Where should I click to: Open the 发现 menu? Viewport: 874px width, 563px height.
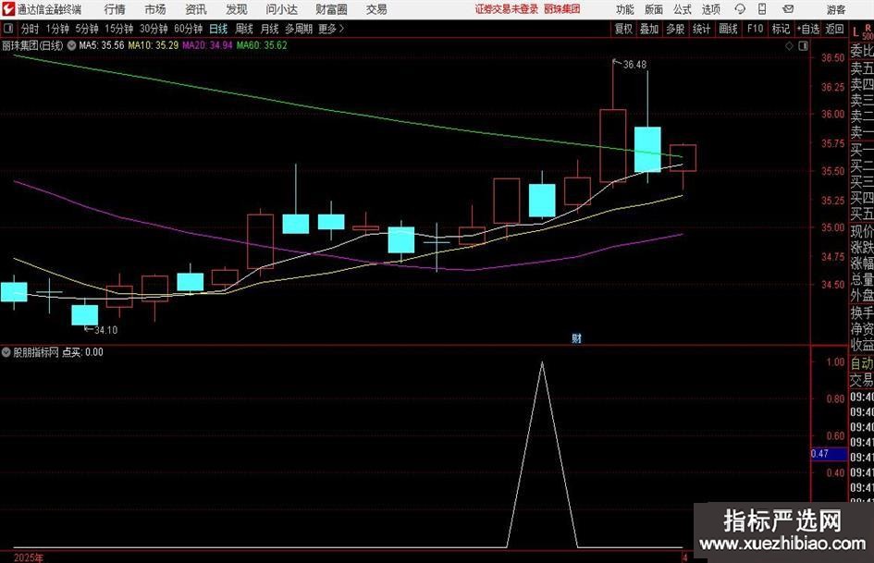tap(237, 9)
